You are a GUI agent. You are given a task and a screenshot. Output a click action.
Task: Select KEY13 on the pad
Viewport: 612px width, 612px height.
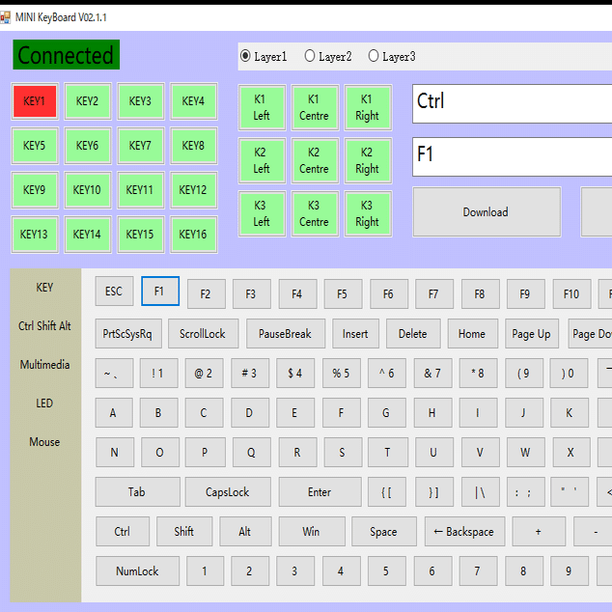click(35, 235)
